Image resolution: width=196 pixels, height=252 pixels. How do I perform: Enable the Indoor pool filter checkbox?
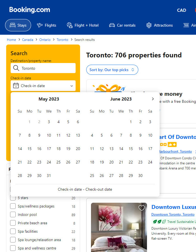[x=13, y=215]
